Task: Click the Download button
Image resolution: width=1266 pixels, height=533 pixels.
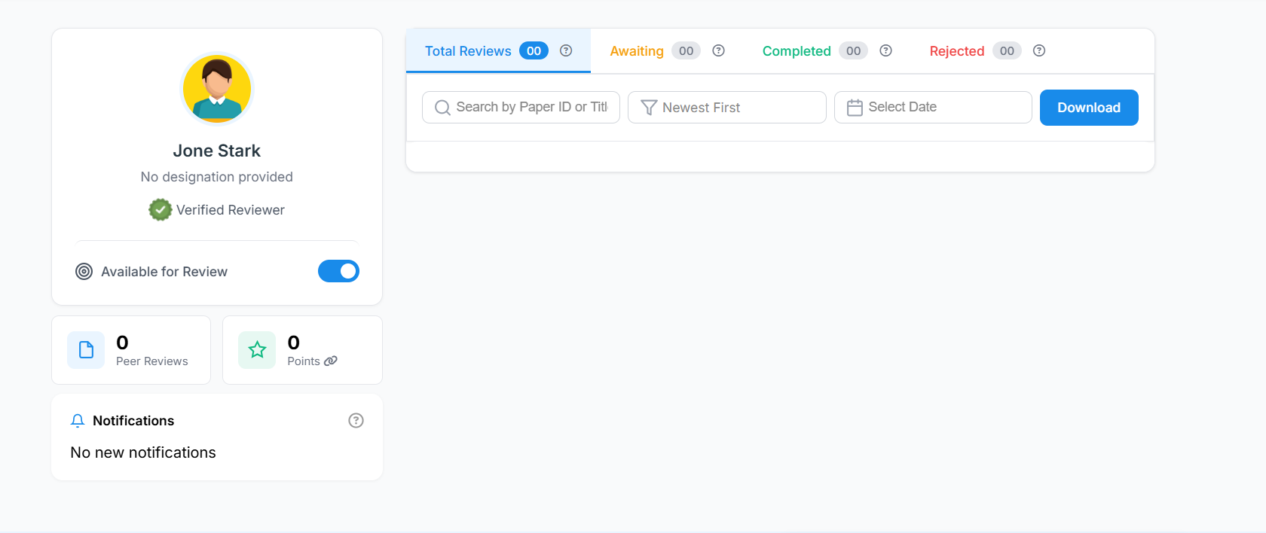Action: [x=1089, y=108]
